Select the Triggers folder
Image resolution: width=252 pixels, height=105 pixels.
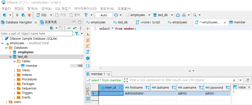[27, 93]
